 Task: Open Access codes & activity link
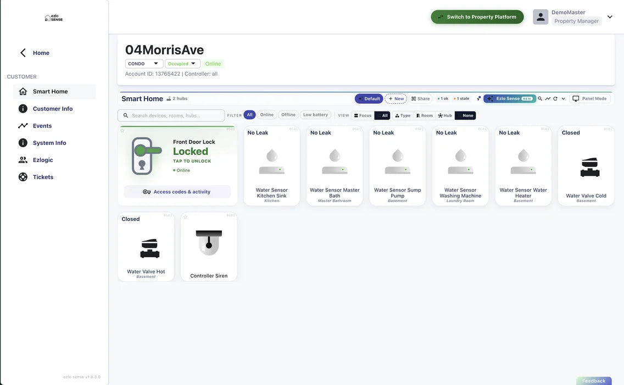[x=177, y=192]
